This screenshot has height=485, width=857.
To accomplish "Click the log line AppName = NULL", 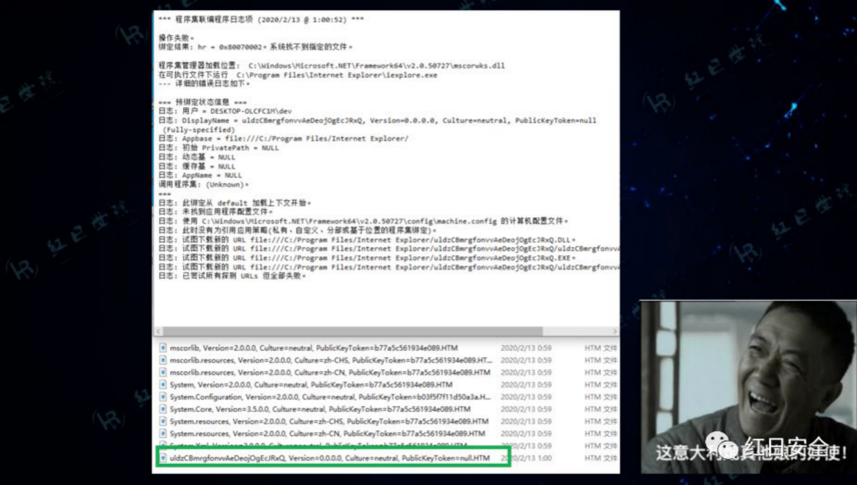I will coord(200,175).
